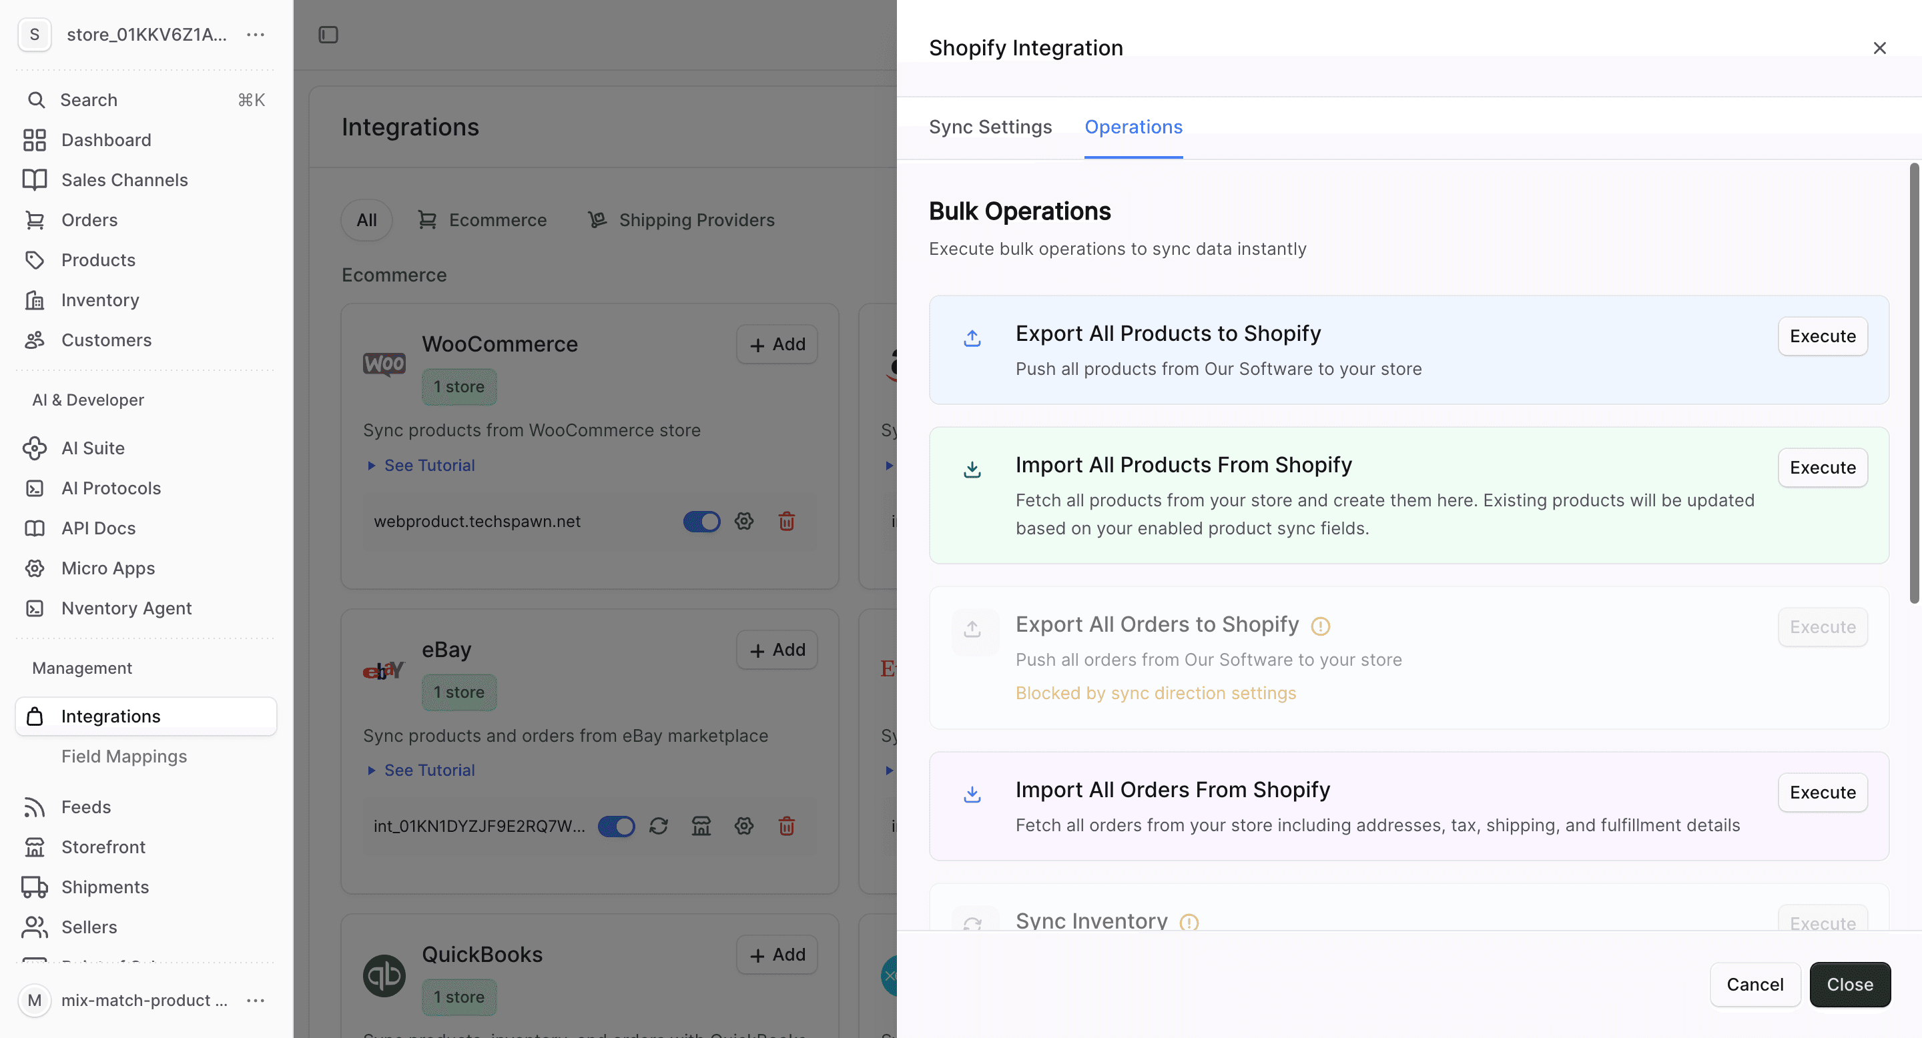Toggle the sidebar collapse icon
The image size is (1922, 1038).
point(328,34)
